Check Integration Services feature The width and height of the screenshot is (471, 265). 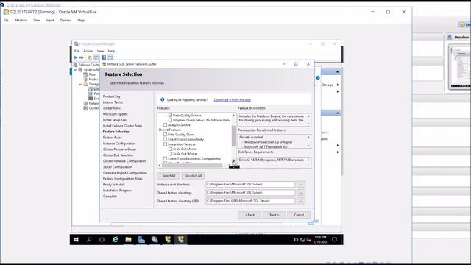pos(165,144)
